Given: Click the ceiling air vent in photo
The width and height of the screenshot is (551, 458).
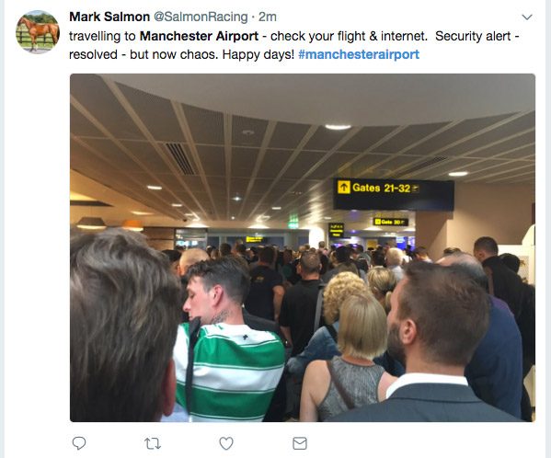Looking at the screenshot, I should [x=180, y=159].
